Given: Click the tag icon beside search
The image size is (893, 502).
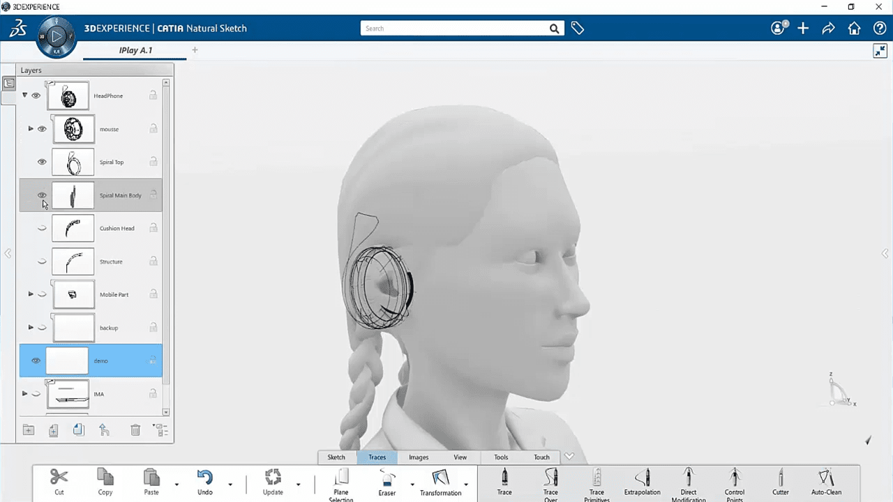Looking at the screenshot, I should point(578,29).
